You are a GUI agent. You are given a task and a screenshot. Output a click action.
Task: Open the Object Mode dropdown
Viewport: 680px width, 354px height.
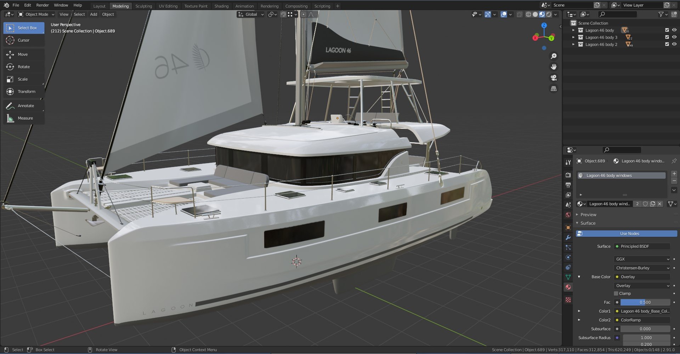[36, 15]
